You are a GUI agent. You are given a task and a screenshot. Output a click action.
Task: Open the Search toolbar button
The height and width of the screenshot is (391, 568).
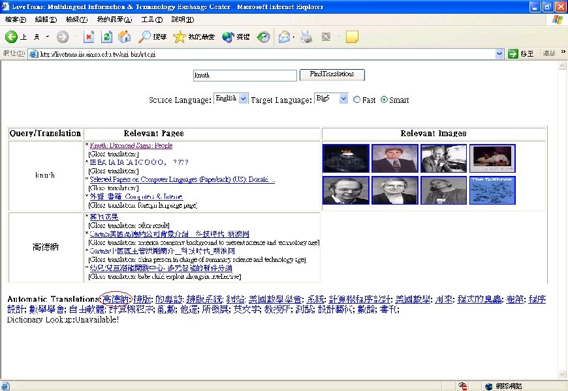[153, 36]
